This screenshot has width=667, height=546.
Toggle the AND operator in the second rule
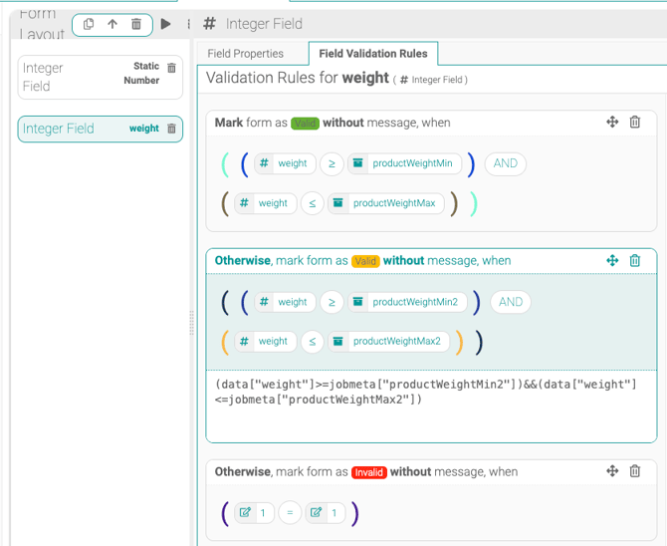(511, 302)
